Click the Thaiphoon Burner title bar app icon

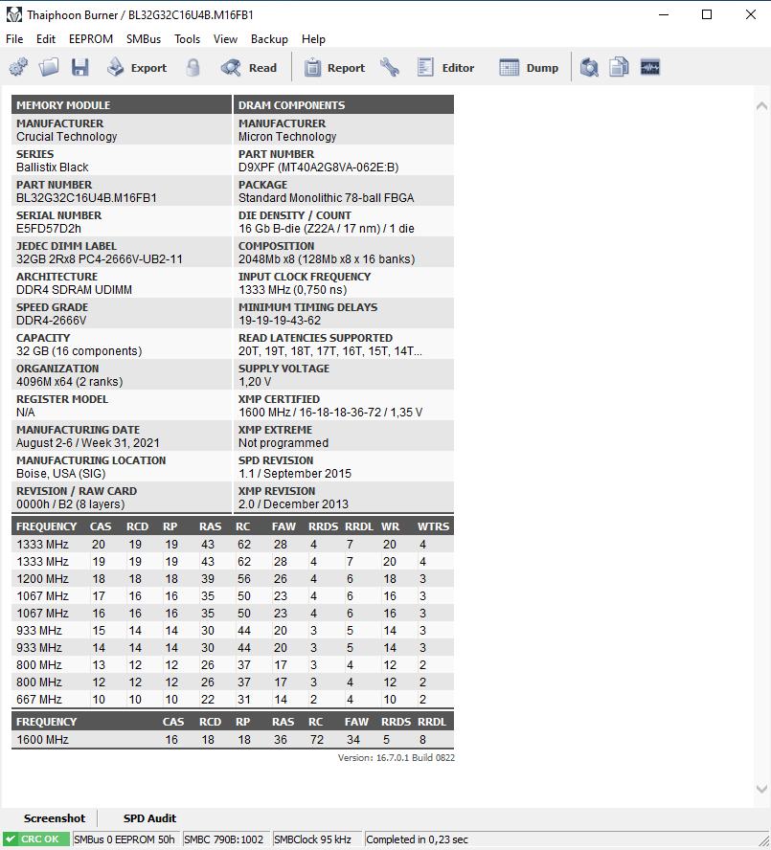click(x=14, y=14)
